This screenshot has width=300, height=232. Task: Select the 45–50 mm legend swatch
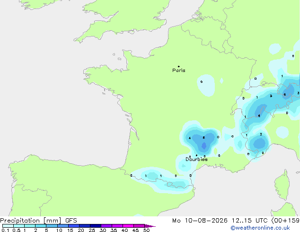tap(139, 226)
